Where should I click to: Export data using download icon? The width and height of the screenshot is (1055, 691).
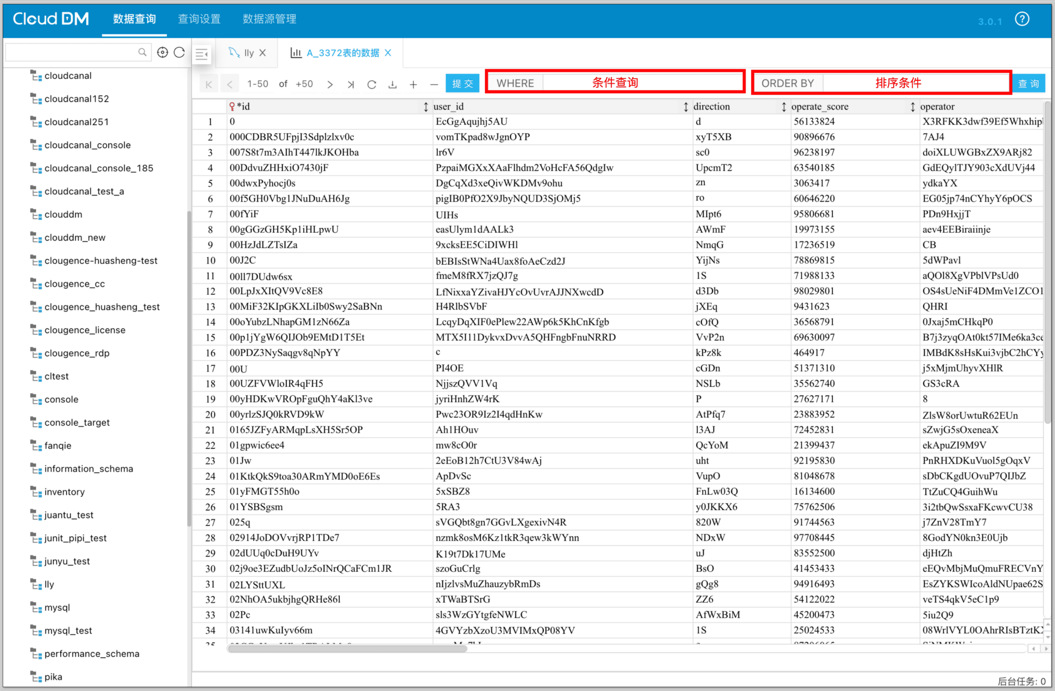392,84
